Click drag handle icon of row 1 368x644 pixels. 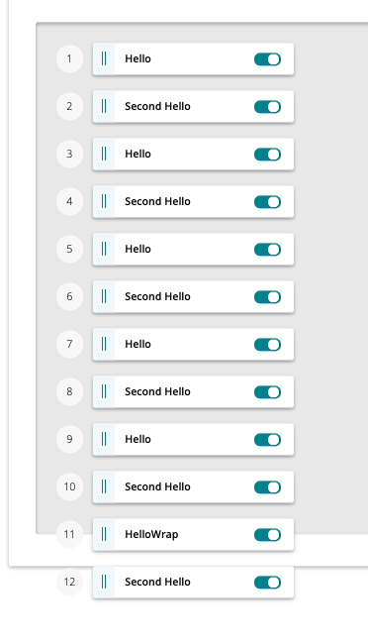(104, 58)
